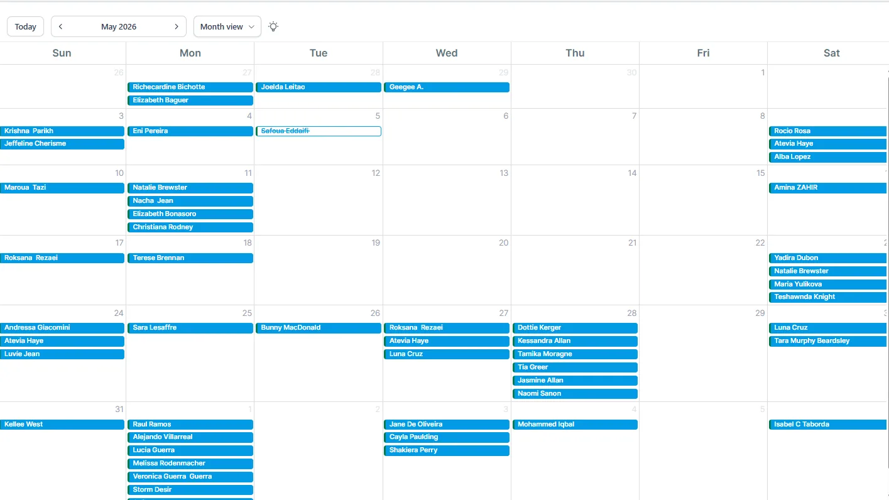Select the Joelda Leitao appointment
The width and height of the screenshot is (889, 500).
tap(319, 87)
